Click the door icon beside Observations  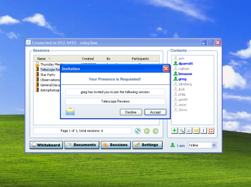pyautogui.click(x=37, y=80)
